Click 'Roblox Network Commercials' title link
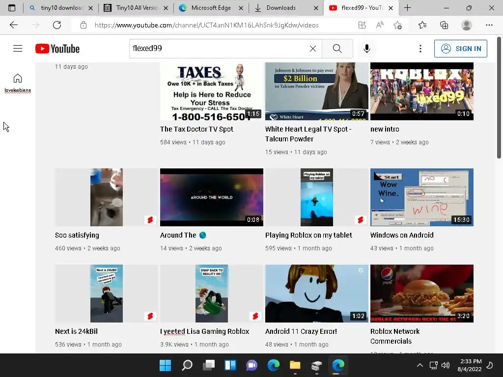Screen dimensions: 503x377 coord(395,336)
